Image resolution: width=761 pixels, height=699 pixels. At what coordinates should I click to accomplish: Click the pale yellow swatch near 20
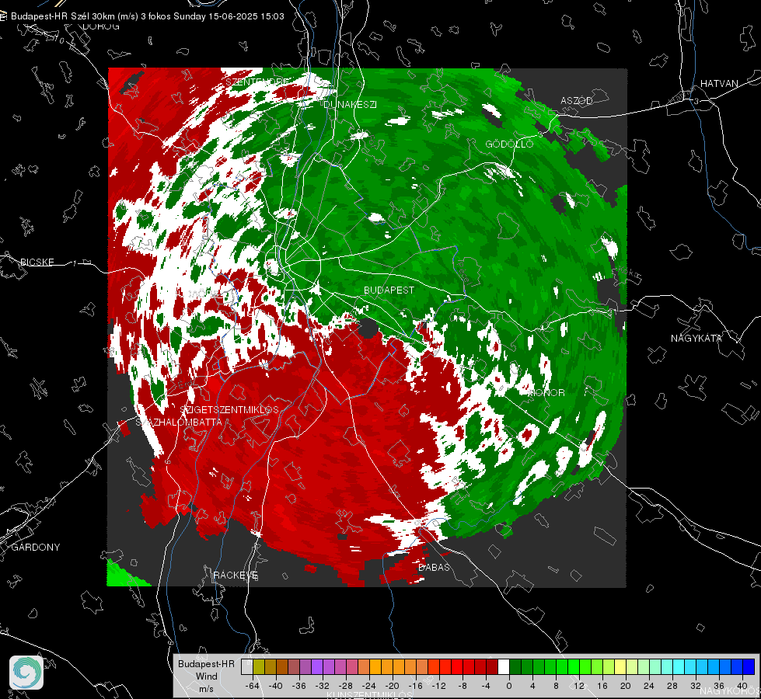coord(621,667)
